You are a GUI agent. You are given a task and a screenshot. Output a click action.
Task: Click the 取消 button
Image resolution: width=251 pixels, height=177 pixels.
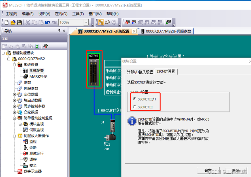pos(236,171)
